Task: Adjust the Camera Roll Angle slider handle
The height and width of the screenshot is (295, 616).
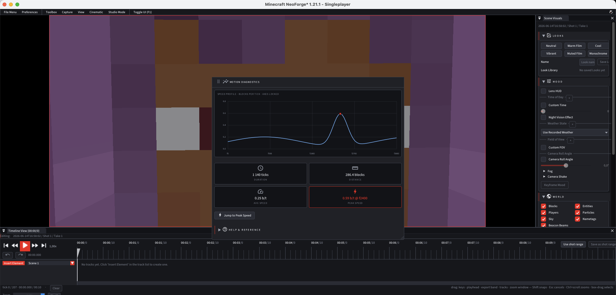Action: point(566,165)
